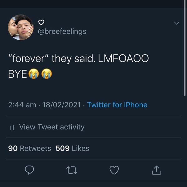
Task: Click the bar chart activity icon
Action: [x=12, y=127]
